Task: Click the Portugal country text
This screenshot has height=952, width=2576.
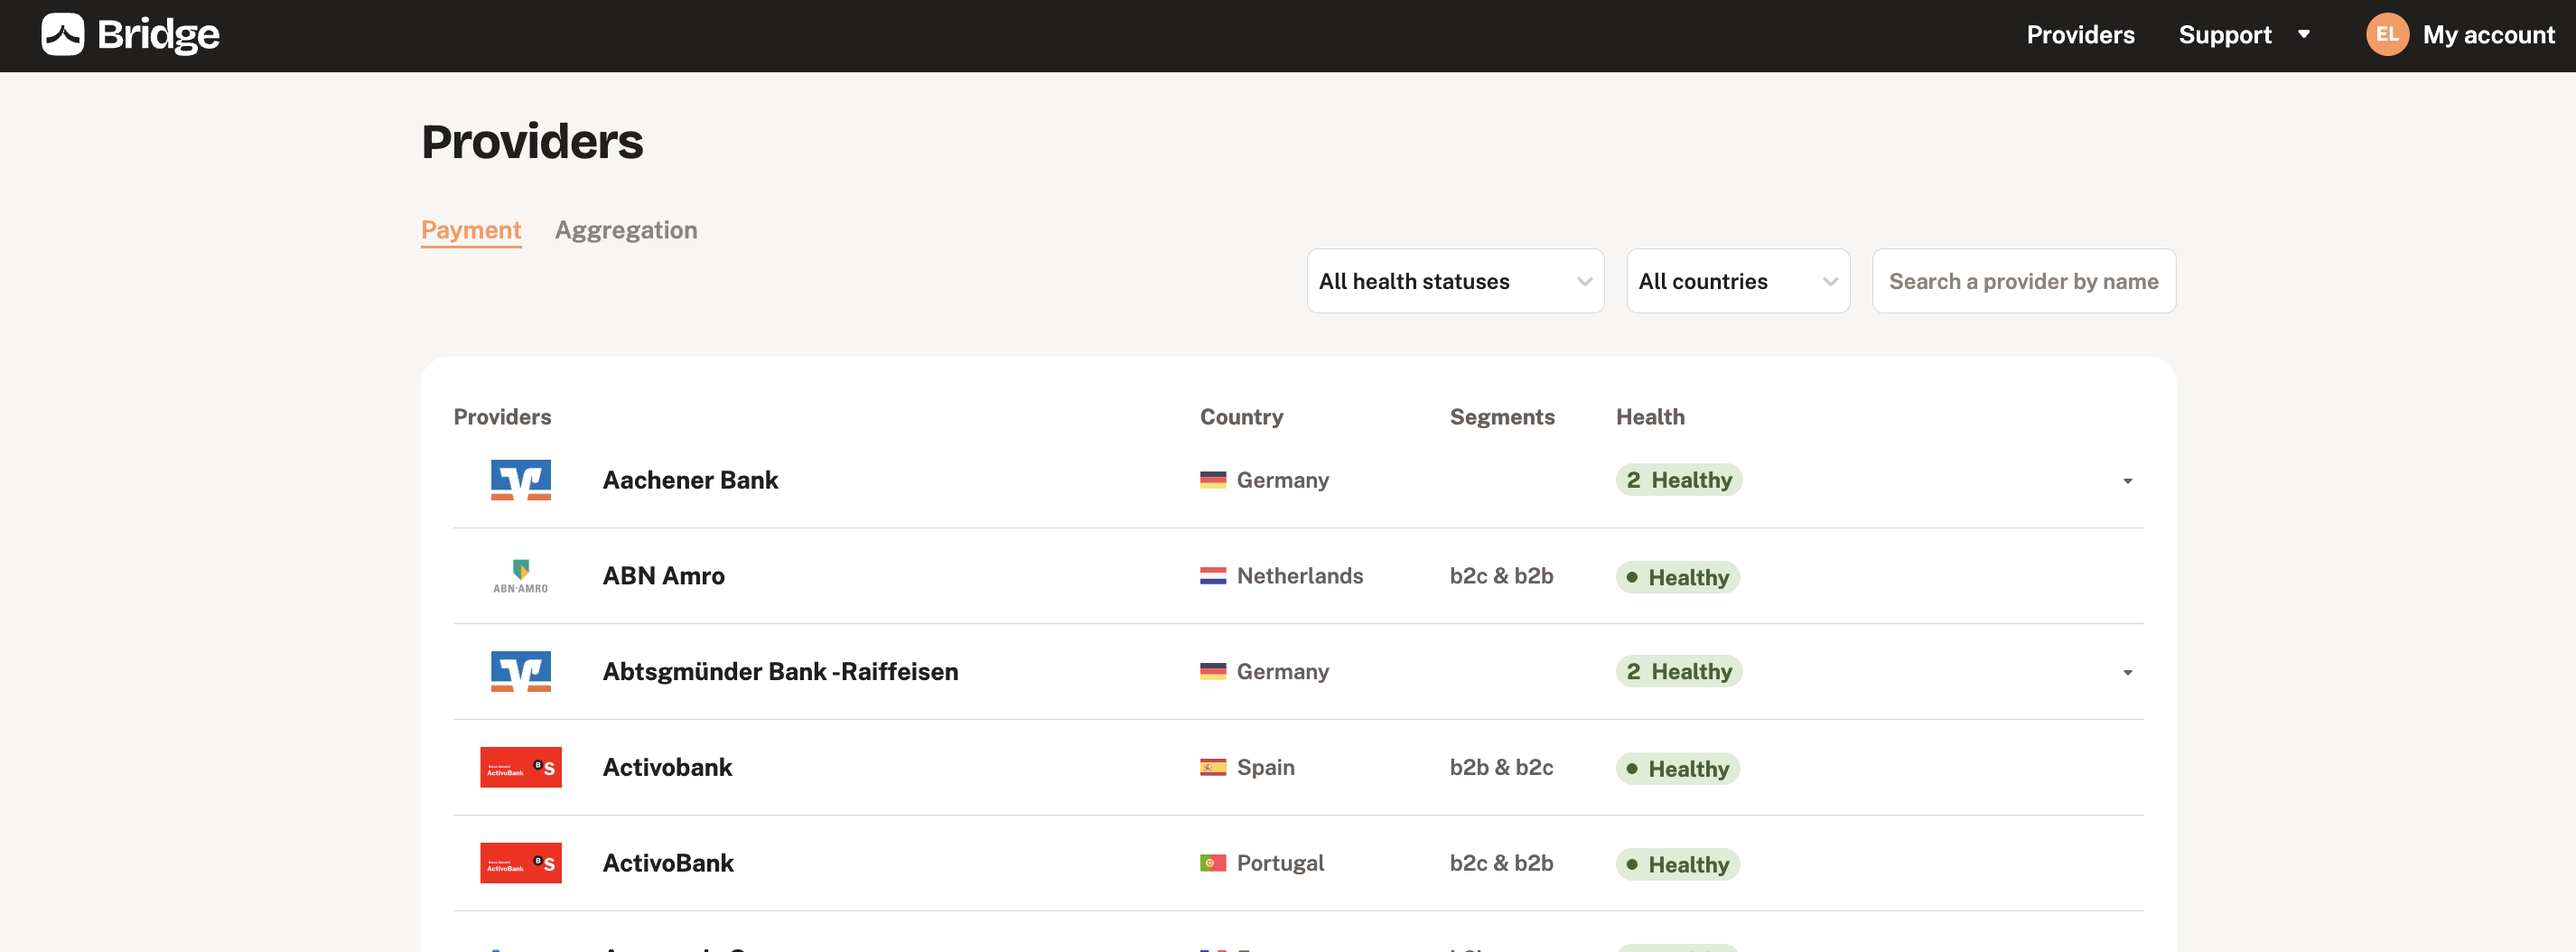Action: point(1280,863)
